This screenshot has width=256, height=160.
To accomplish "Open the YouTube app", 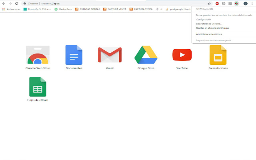I will click(x=182, y=59).
